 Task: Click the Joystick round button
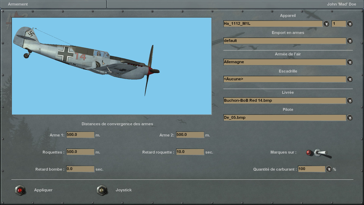point(102,190)
